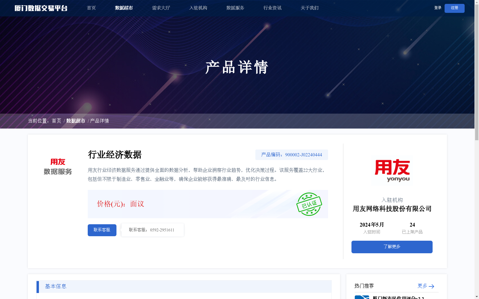Click the 用友网络科技股份有限公司 company name
479x299 pixels.
coord(392,209)
